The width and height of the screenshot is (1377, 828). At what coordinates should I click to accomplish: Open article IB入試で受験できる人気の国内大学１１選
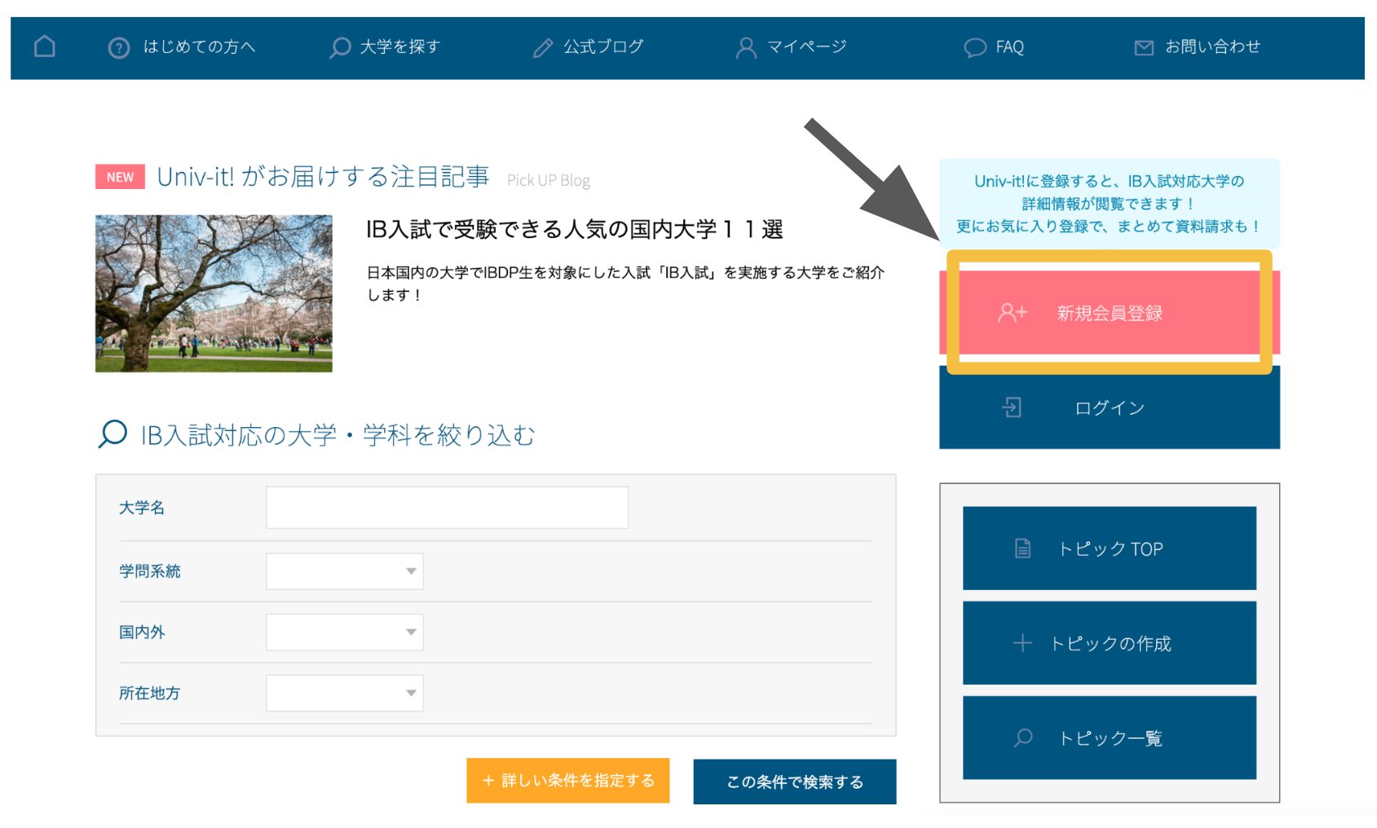point(575,230)
